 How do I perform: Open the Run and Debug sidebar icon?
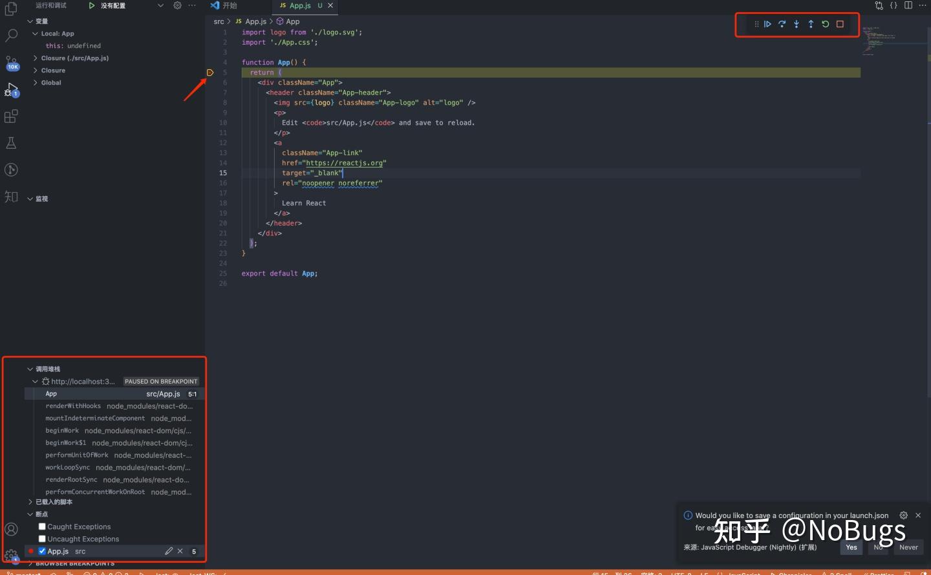(12, 90)
